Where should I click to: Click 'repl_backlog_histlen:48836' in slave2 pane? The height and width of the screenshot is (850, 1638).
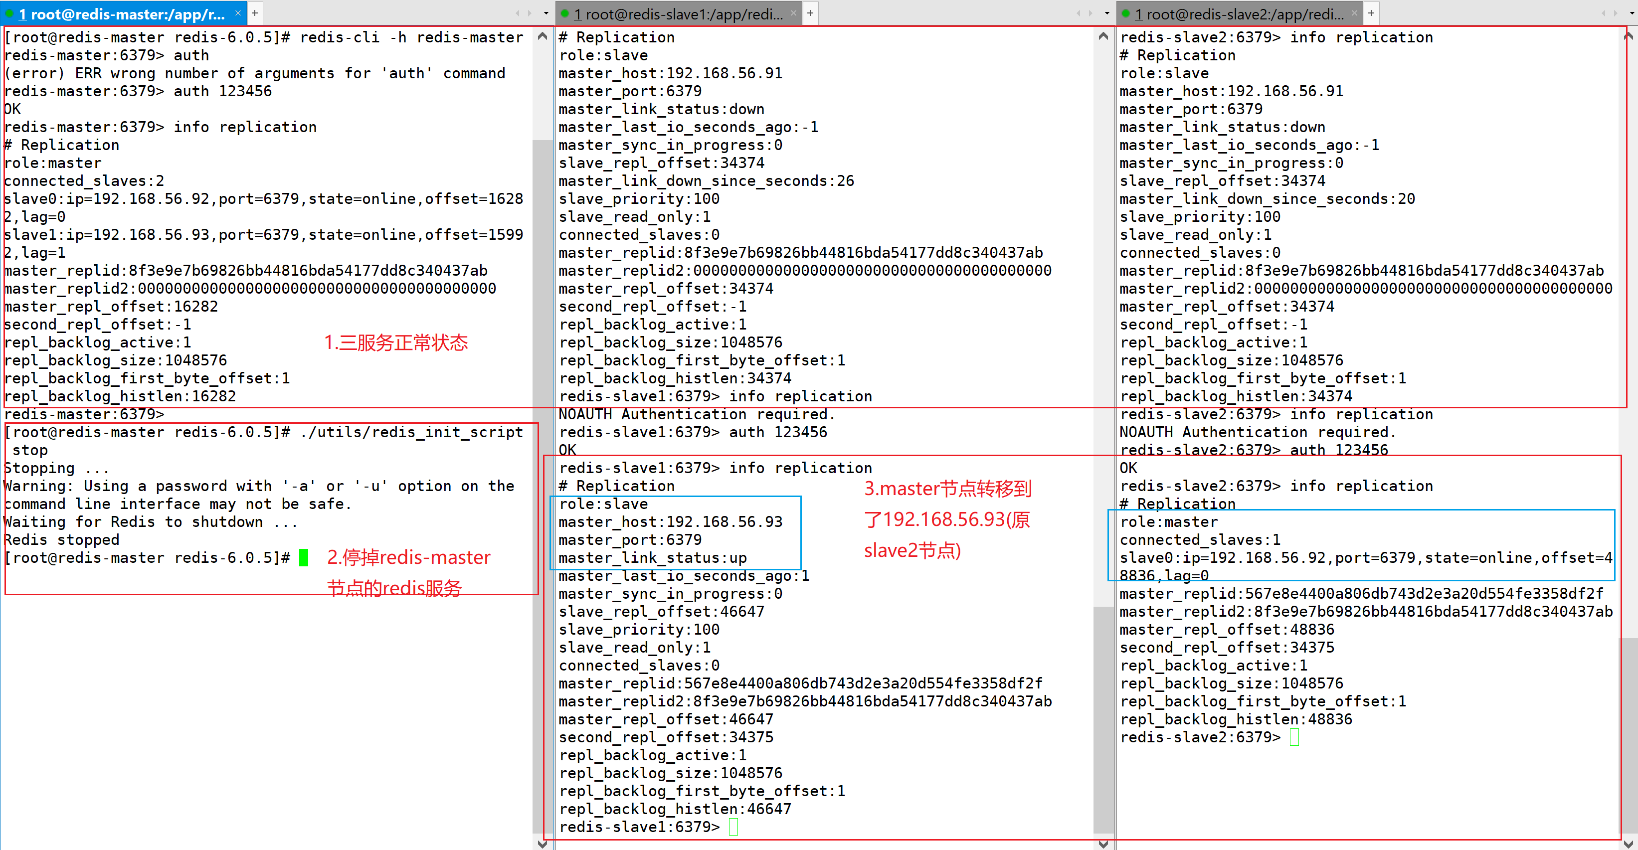1236,719
